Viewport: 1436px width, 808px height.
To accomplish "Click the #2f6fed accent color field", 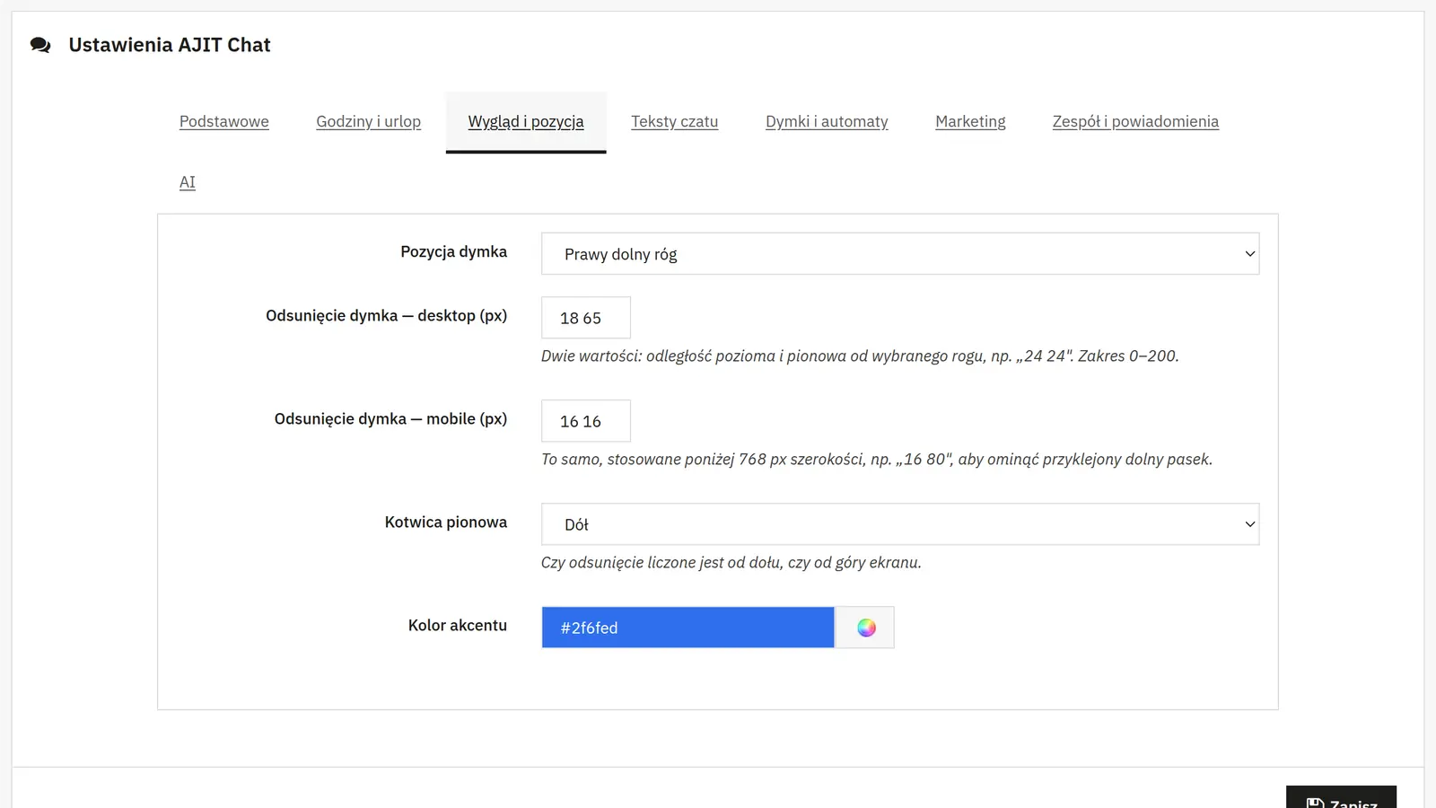I will (x=687, y=628).
